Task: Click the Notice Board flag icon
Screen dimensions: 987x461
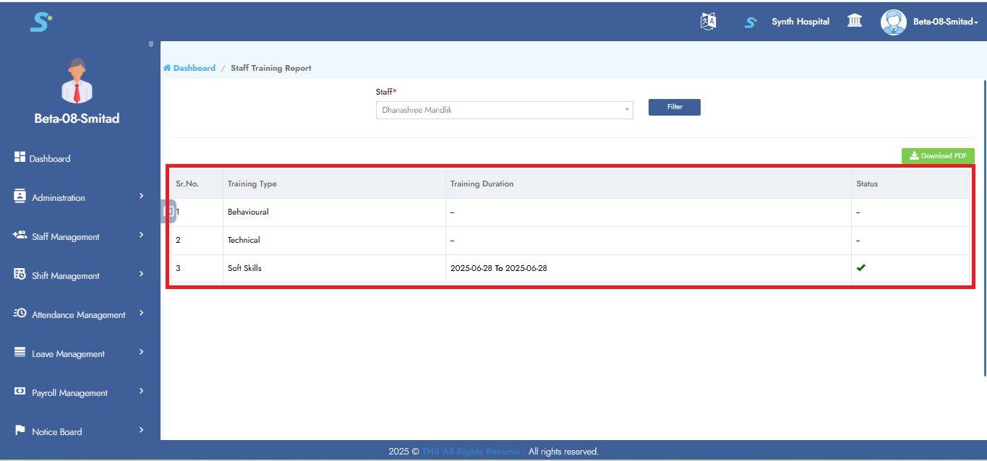Action: pos(20,431)
